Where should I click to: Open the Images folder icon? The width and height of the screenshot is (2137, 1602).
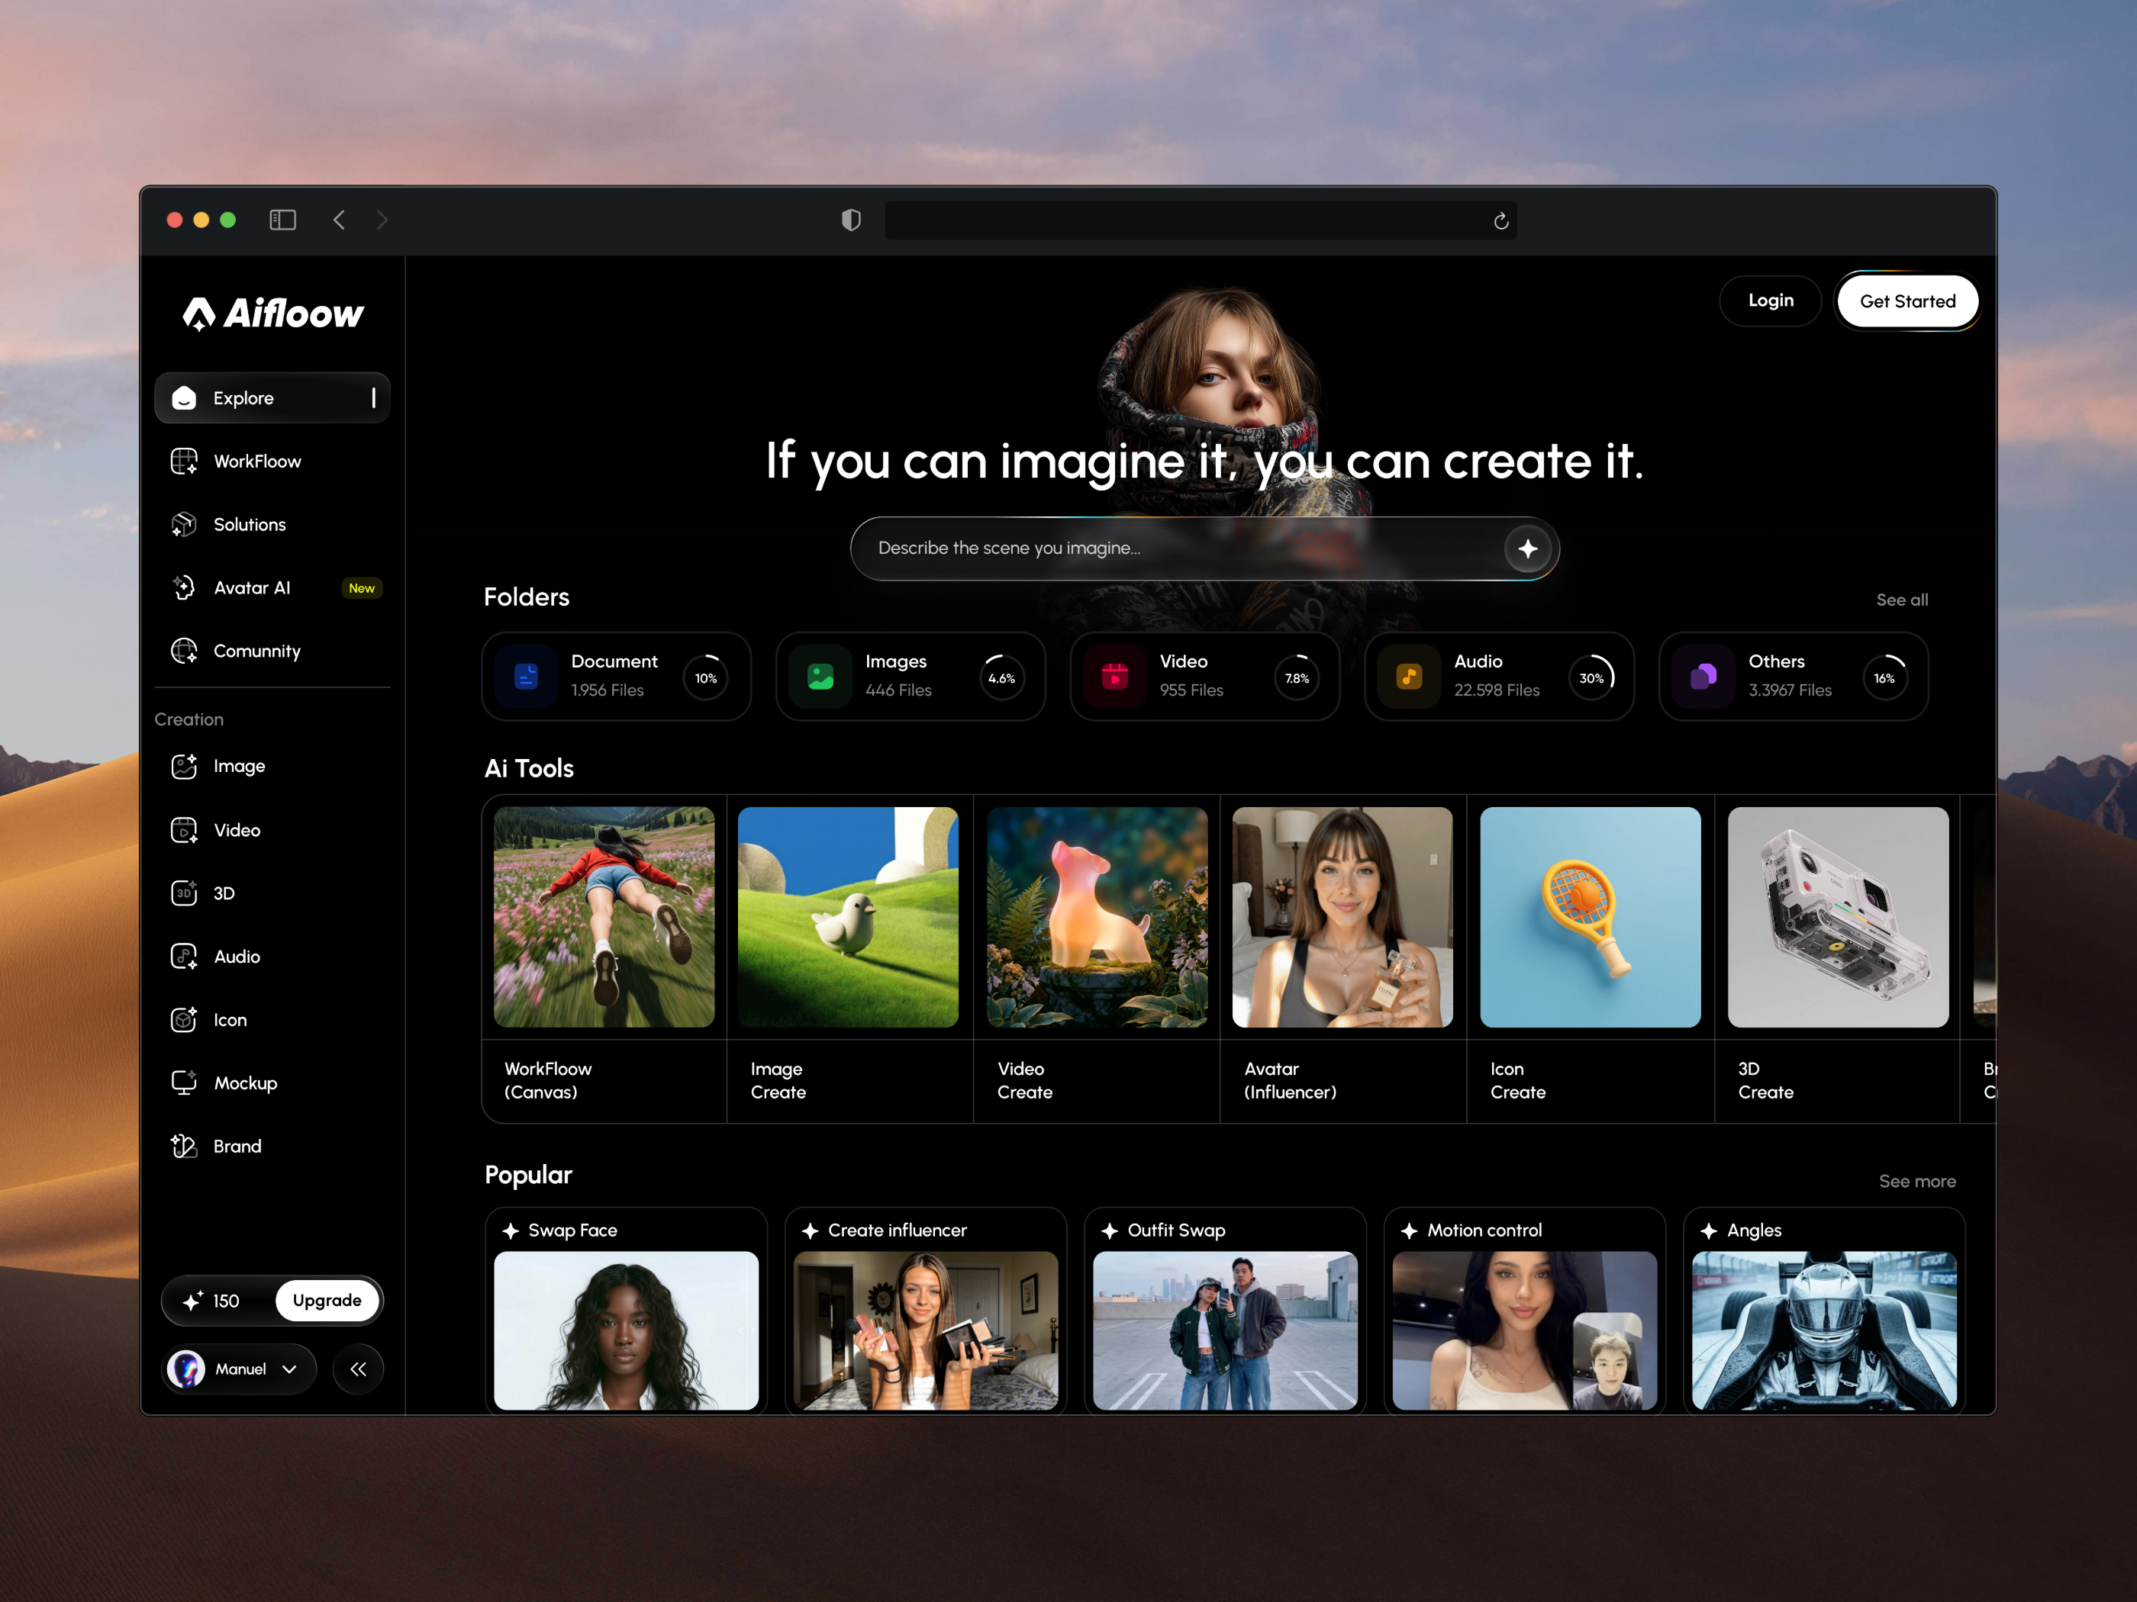[x=821, y=676]
